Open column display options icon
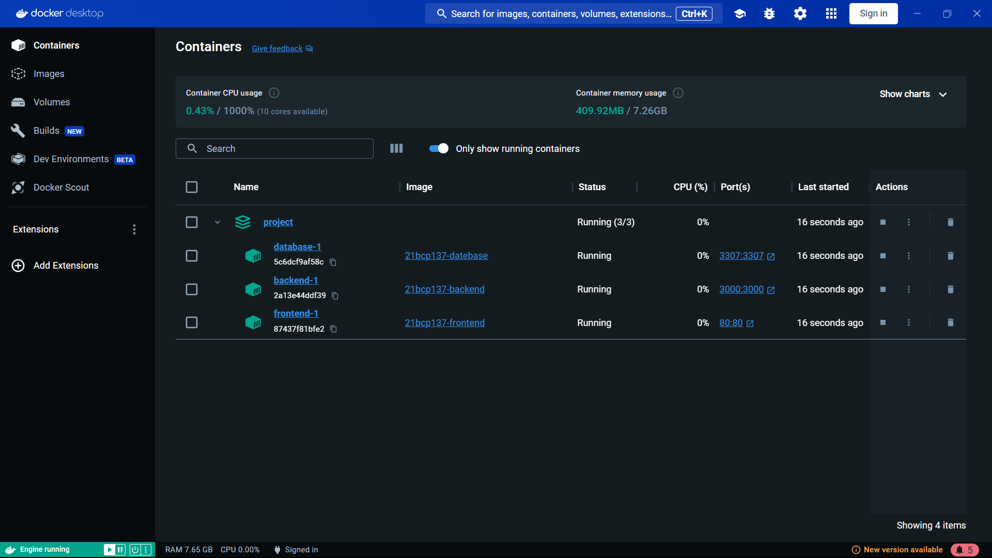992x558 pixels. point(396,149)
